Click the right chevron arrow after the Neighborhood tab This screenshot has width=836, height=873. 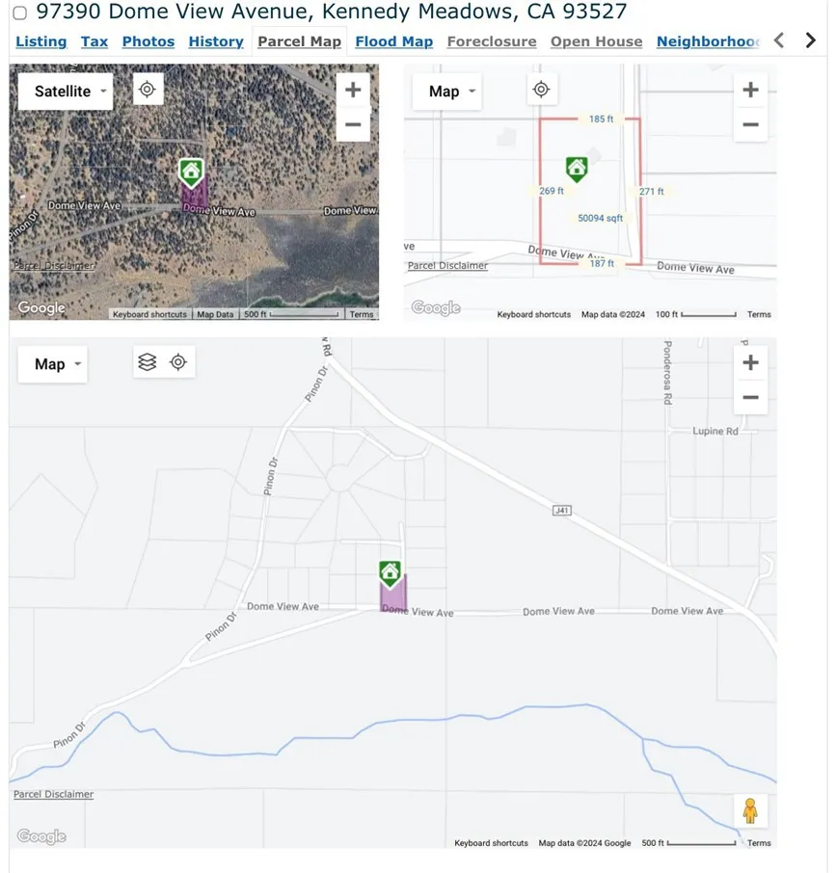(810, 40)
